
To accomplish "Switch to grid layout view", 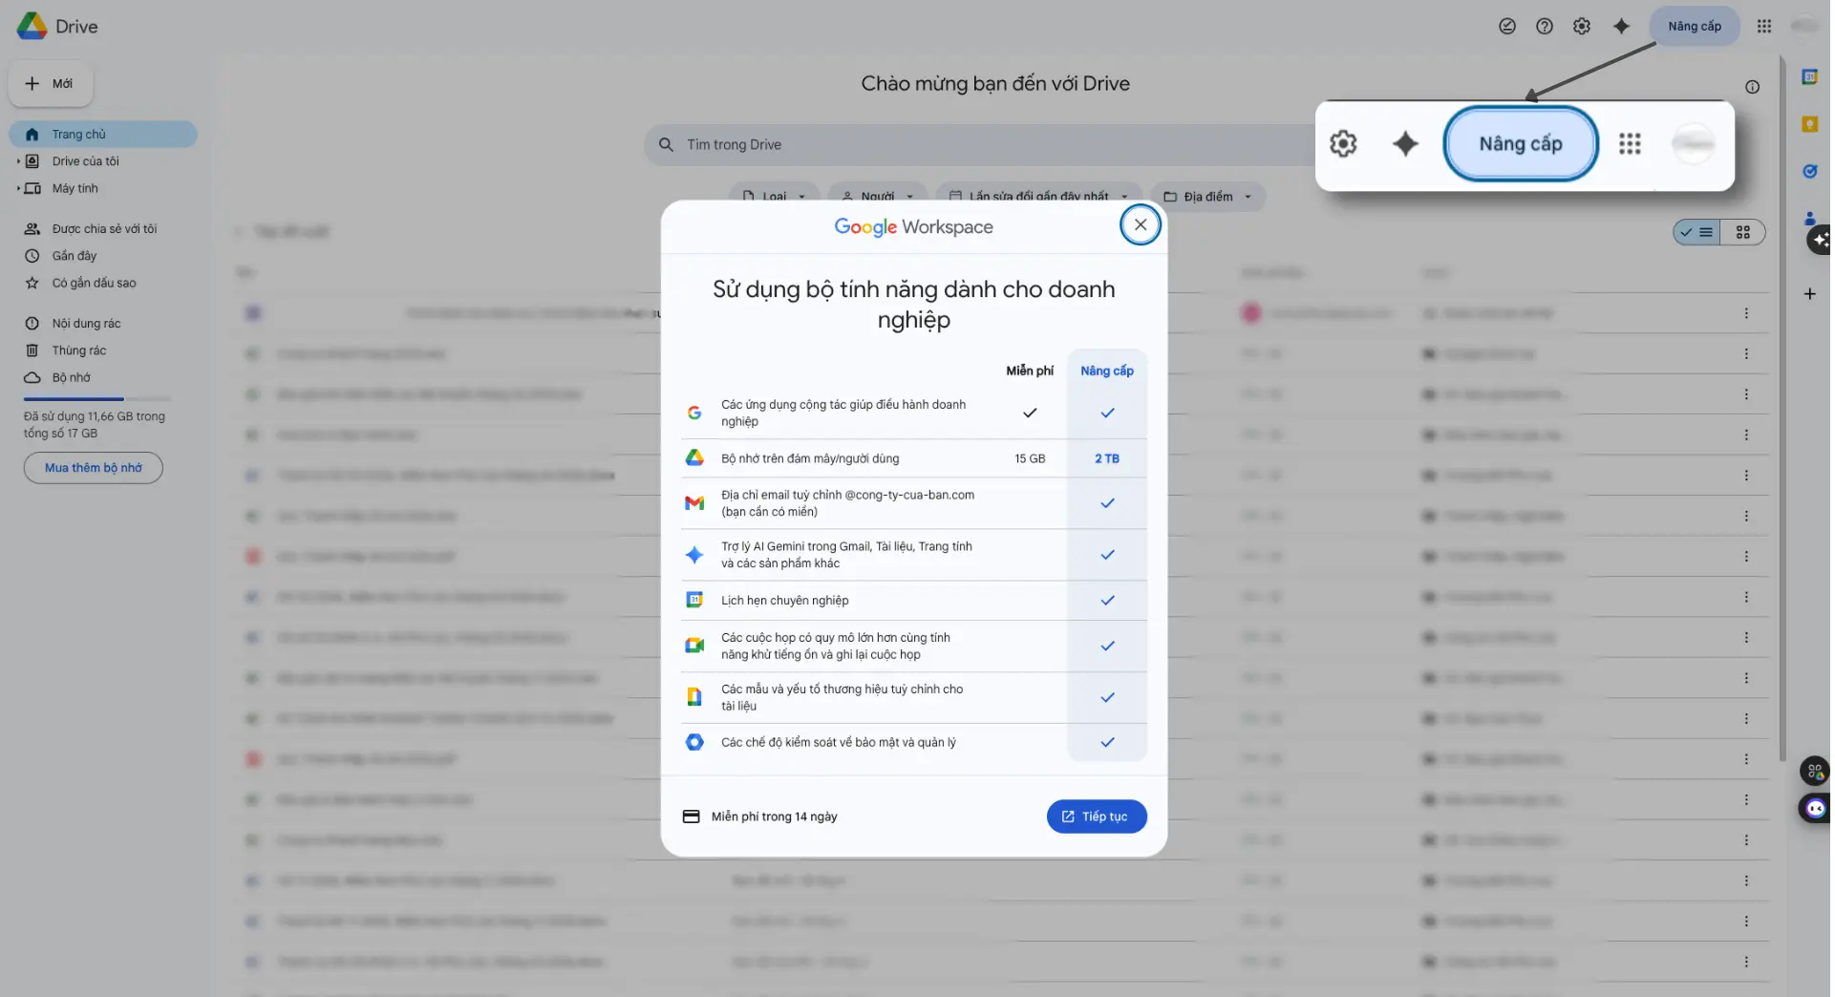I will tap(1745, 233).
